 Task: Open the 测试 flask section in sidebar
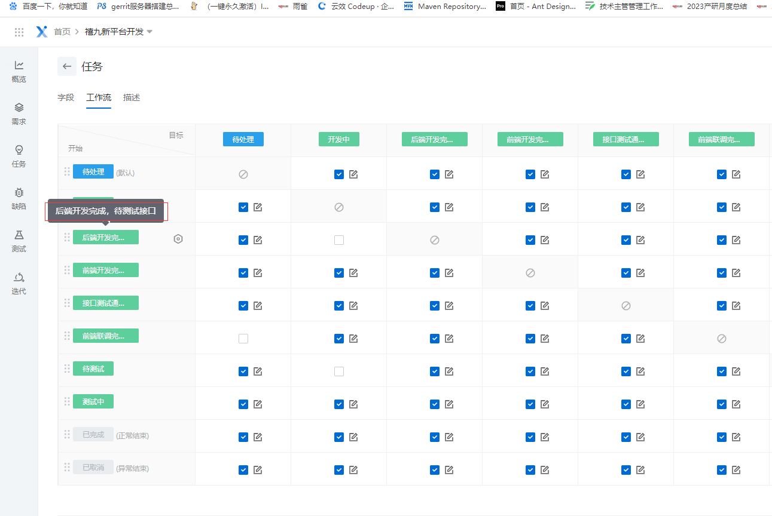coord(19,241)
